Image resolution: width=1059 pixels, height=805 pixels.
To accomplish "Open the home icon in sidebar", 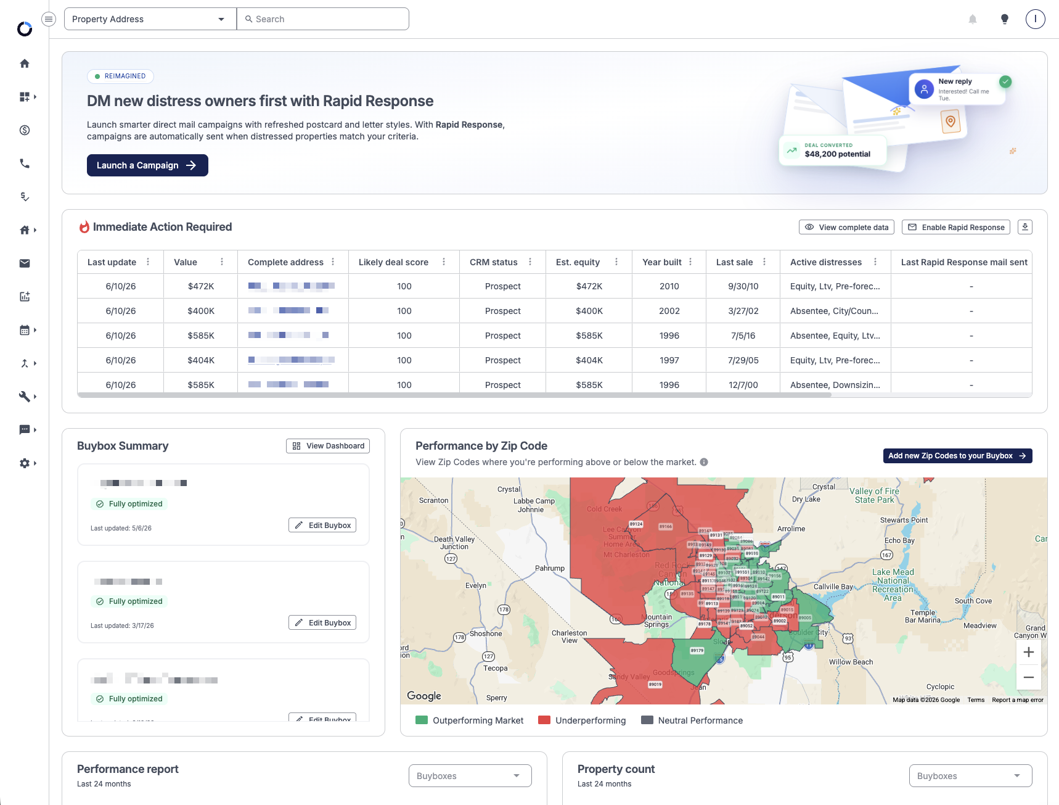I will 25,64.
